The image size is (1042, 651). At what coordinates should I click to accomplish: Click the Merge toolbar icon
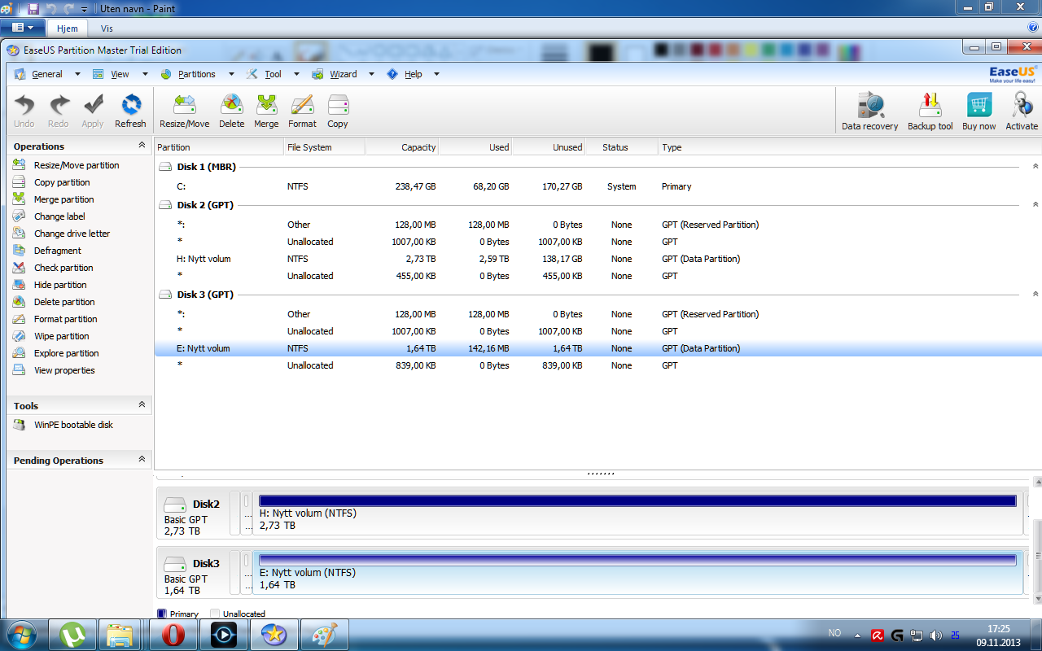[x=266, y=111]
